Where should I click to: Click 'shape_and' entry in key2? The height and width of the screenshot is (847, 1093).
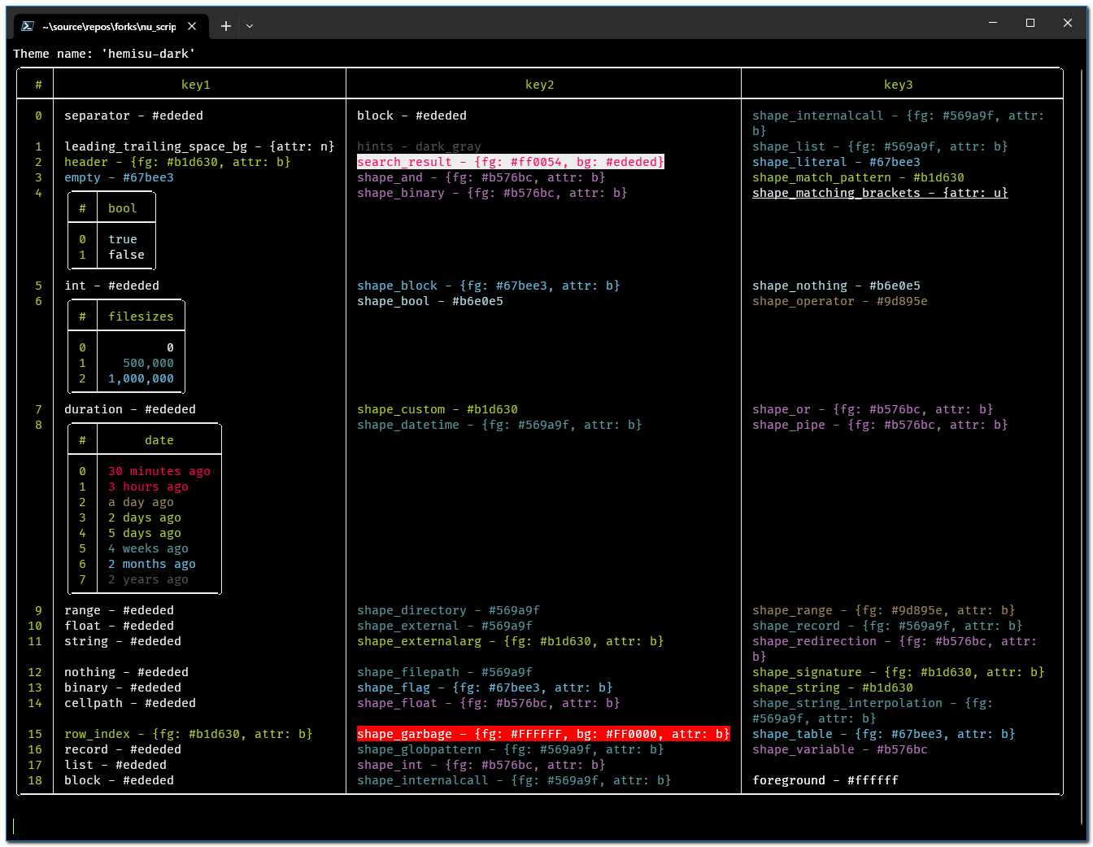click(481, 177)
